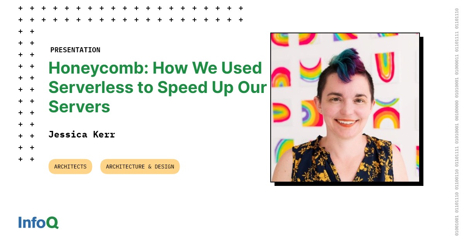
Task: Click the bottom-left plus sign of the pattern
Action: 20,159
